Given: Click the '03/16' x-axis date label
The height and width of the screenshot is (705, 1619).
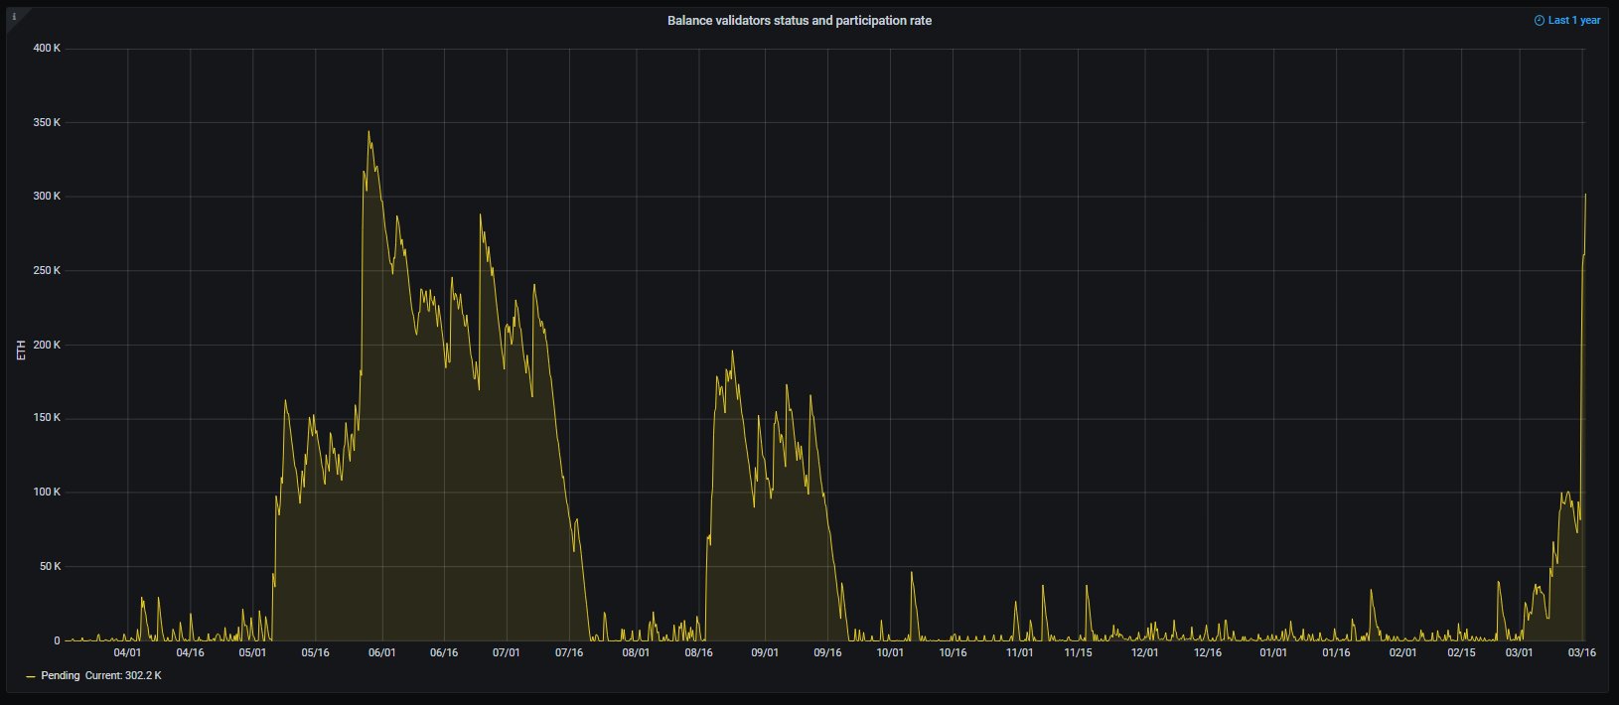Looking at the screenshot, I should coord(1581,653).
